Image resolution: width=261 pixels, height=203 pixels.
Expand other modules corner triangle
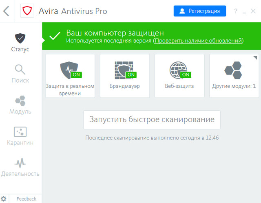point(255,58)
